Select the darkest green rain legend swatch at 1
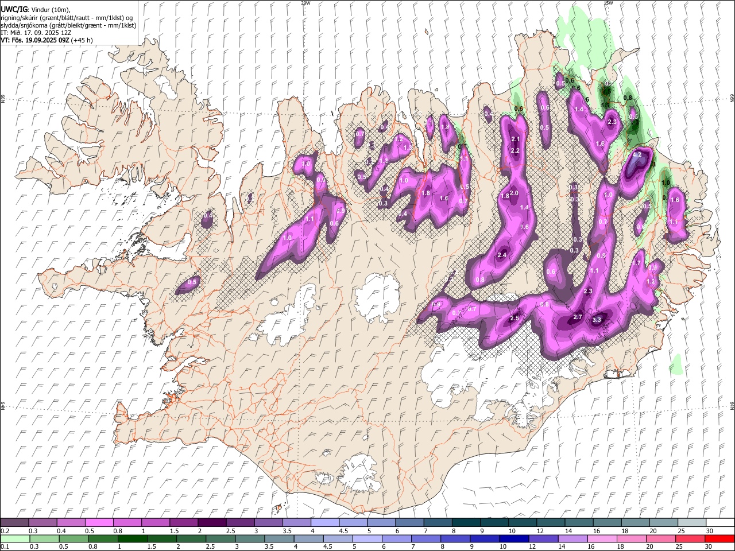This screenshot has width=735, height=551. coord(133,539)
